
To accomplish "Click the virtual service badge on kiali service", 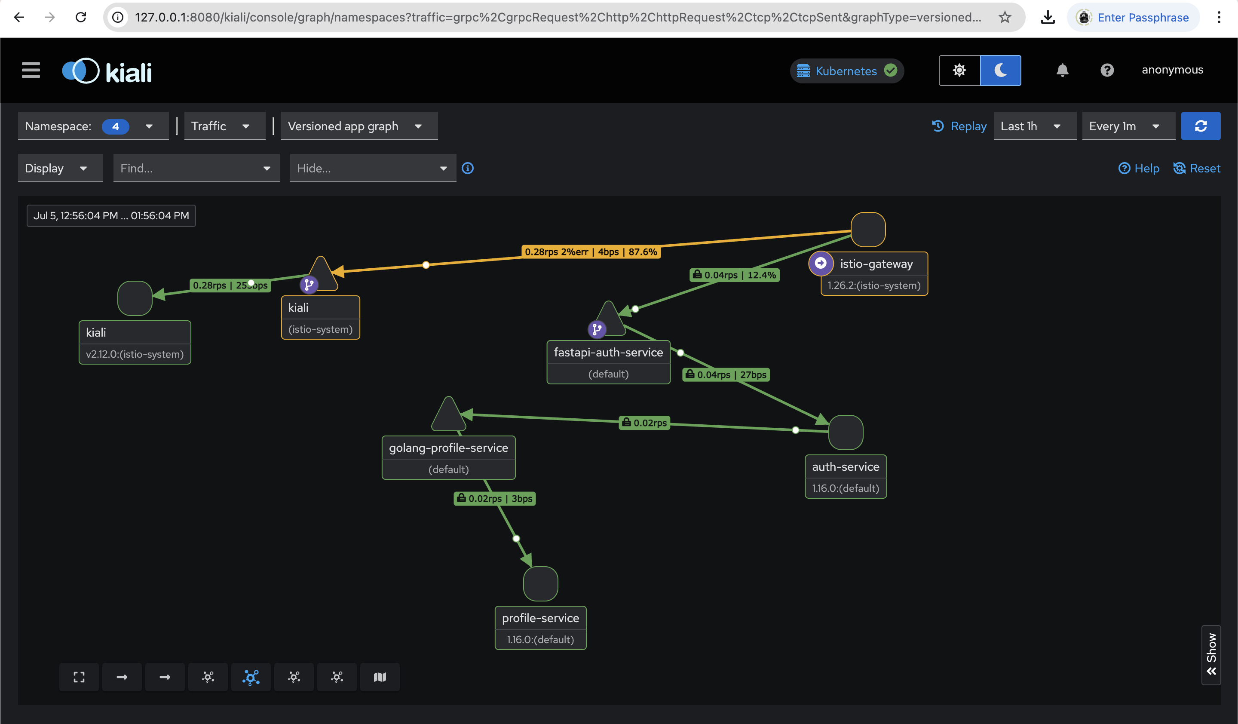I will pos(309,284).
